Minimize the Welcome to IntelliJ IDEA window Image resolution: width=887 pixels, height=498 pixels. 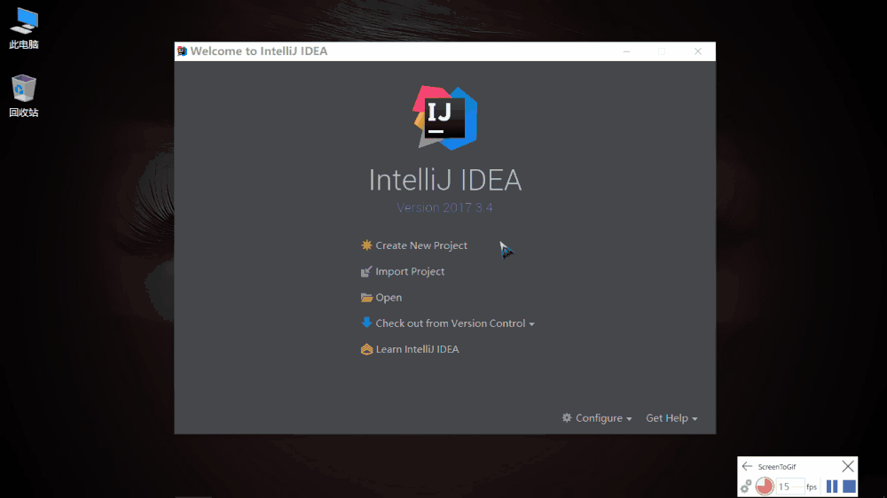(626, 51)
